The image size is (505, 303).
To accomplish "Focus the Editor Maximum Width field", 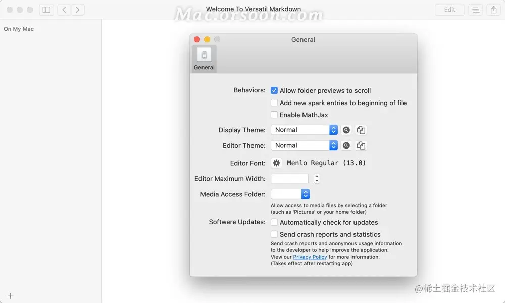I will click(x=289, y=179).
